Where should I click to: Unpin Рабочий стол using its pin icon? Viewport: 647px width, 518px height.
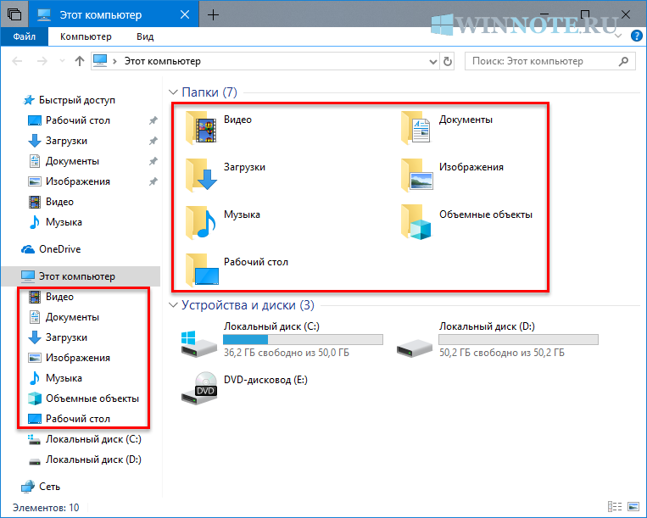pyautogui.click(x=153, y=120)
